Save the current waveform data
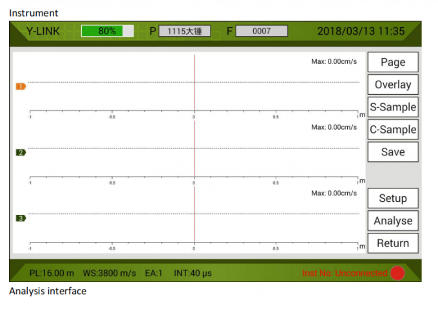The image size is (438, 309). pos(392,152)
